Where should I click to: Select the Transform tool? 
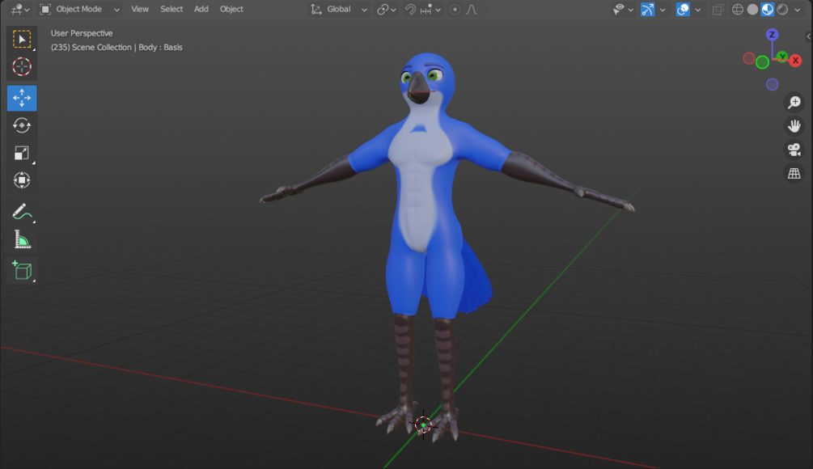(x=22, y=180)
